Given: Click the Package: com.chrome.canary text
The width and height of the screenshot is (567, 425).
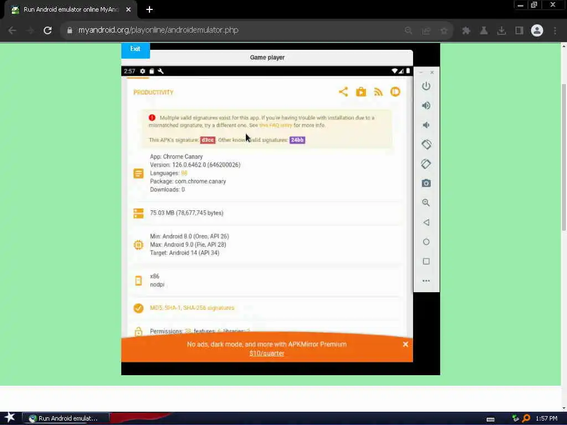Looking at the screenshot, I should click(188, 182).
